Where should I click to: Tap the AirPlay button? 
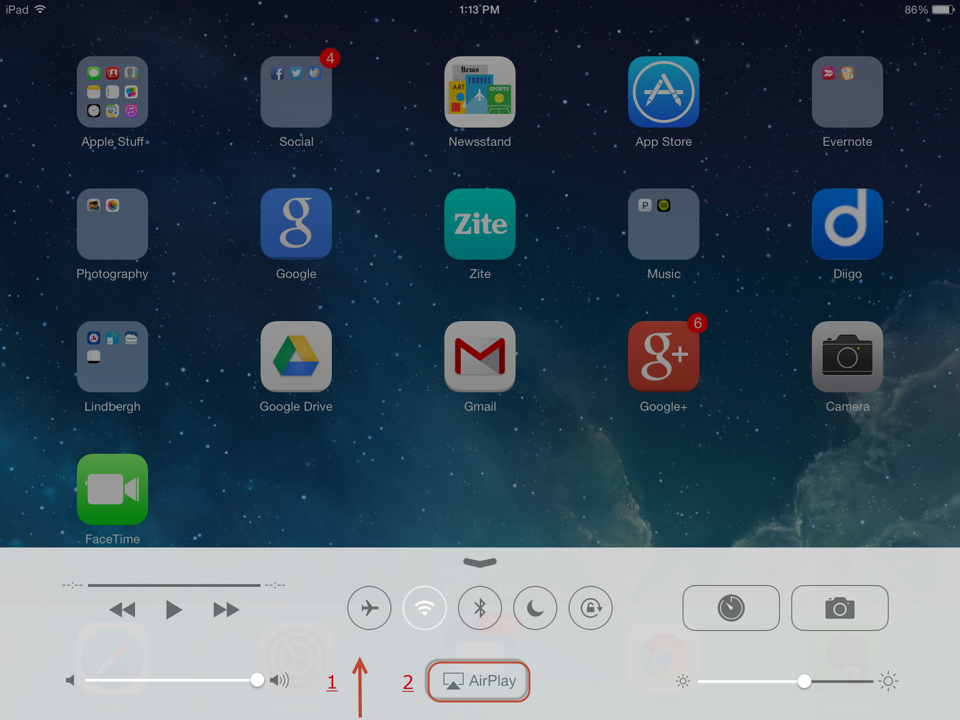tap(479, 681)
